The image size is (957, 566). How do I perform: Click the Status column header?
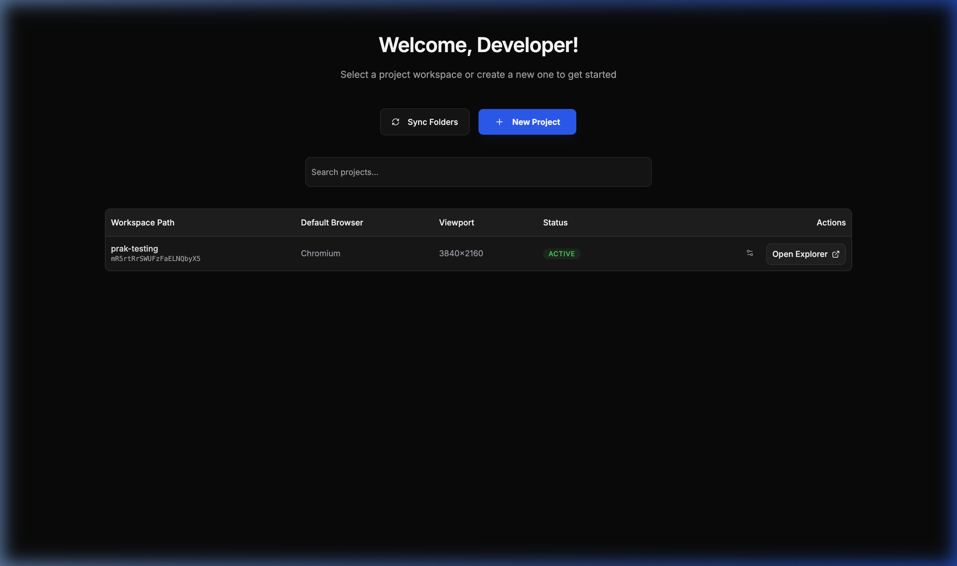point(555,222)
